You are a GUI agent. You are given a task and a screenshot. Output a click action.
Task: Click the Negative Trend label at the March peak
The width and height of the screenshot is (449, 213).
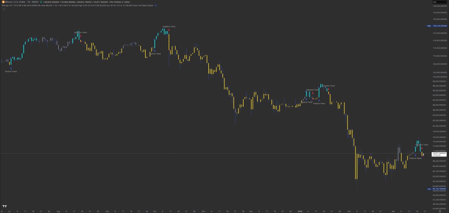click(x=421, y=145)
